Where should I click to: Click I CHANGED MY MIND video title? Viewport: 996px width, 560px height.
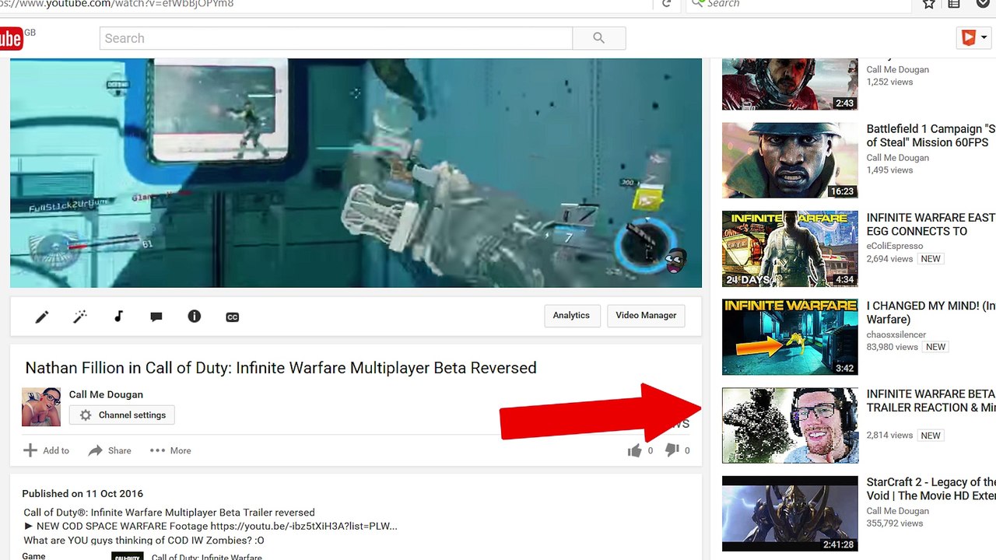click(931, 313)
